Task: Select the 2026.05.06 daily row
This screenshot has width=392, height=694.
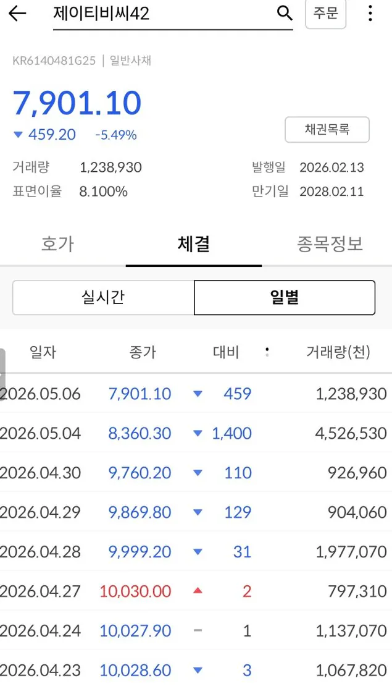Action: click(x=196, y=394)
